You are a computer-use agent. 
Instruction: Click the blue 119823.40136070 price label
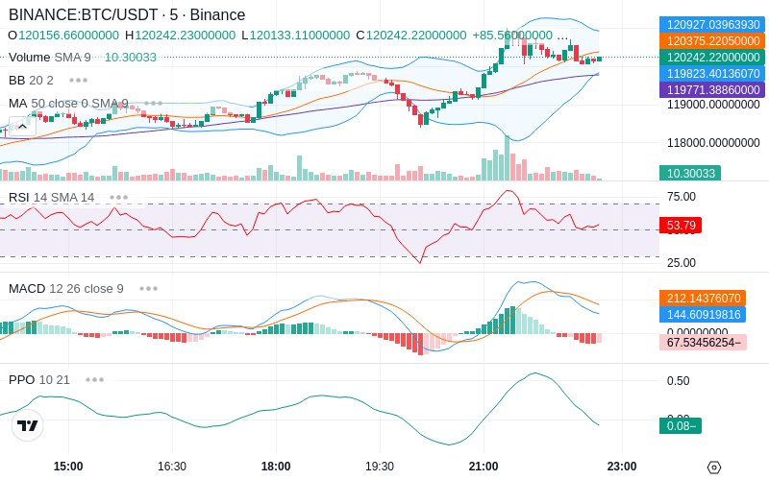[x=712, y=74]
